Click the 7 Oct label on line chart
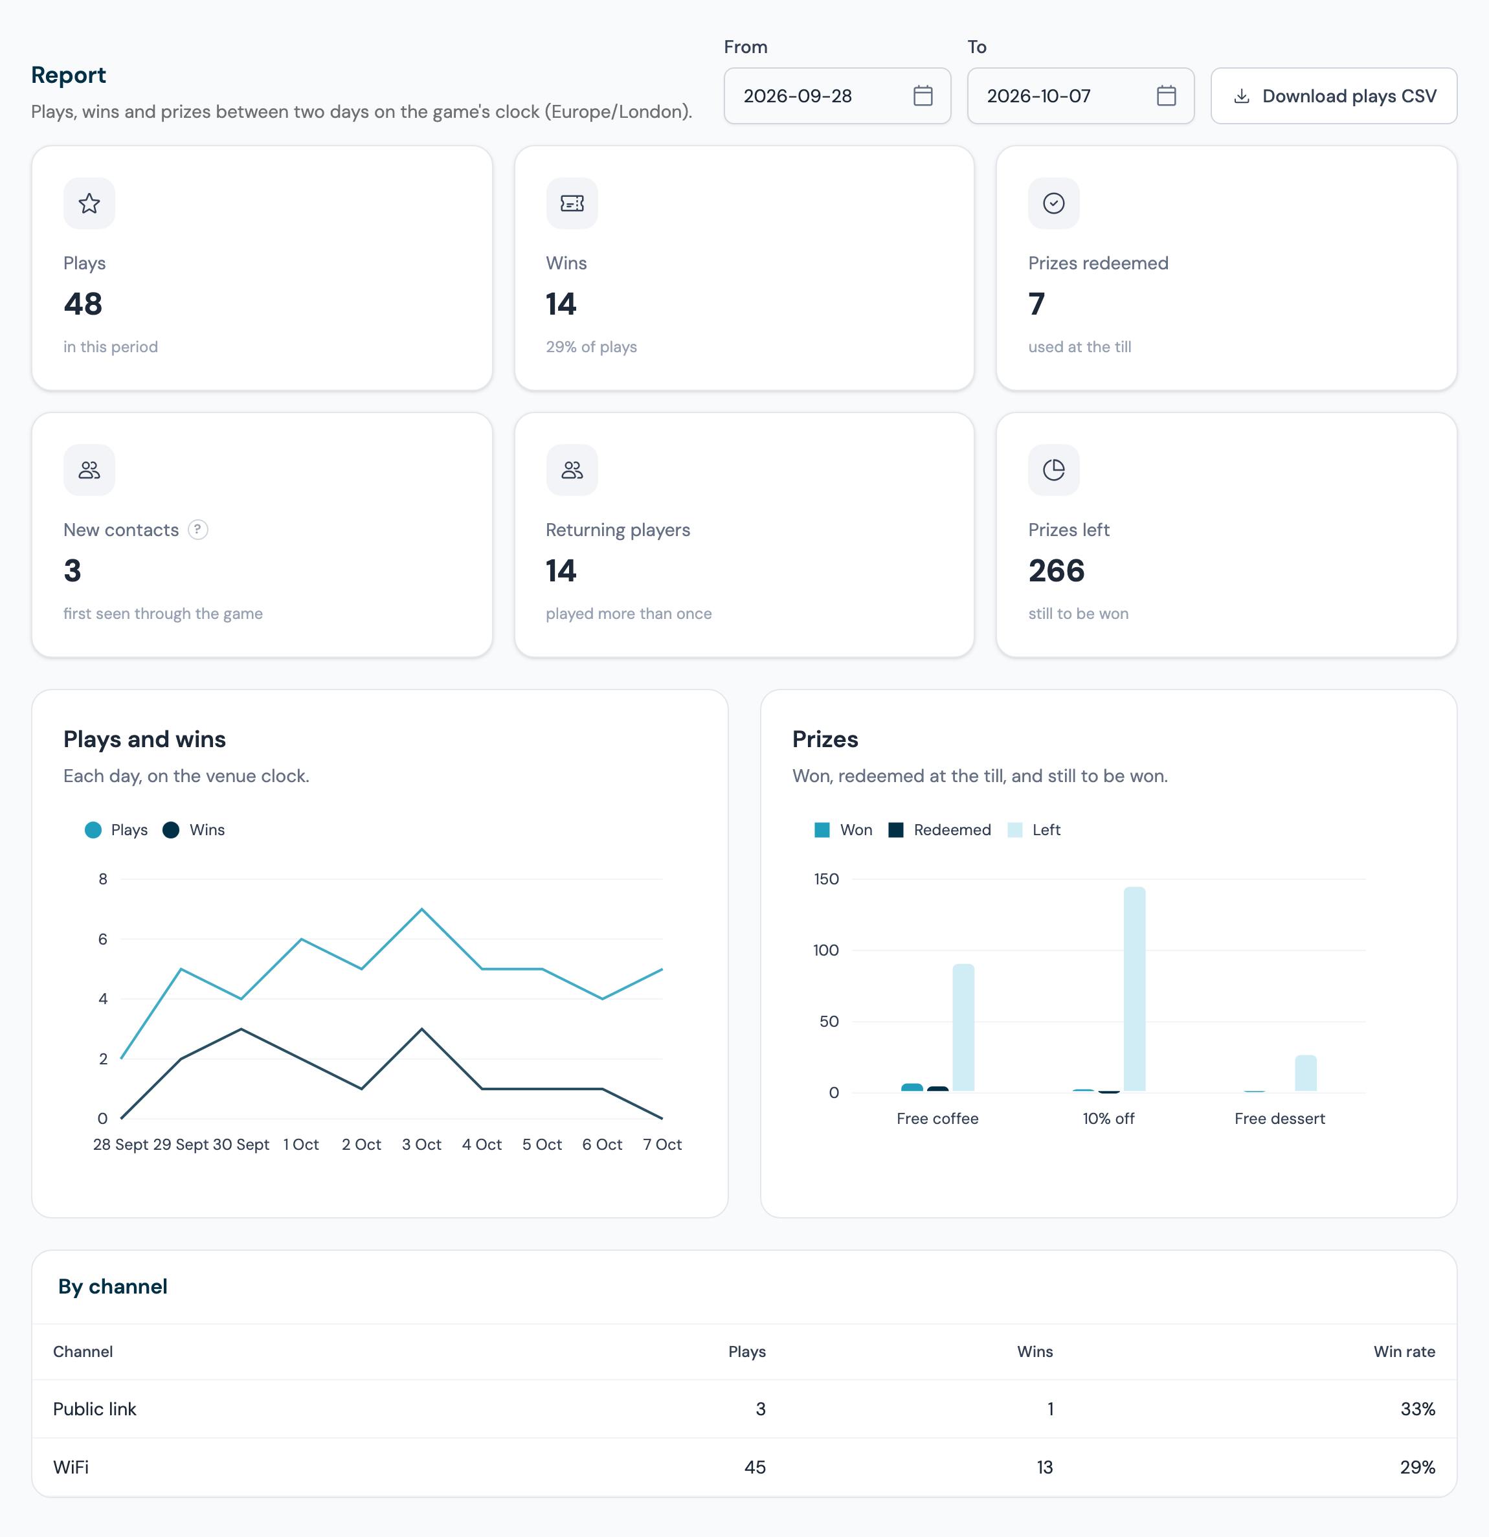 pyautogui.click(x=662, y=1145)
